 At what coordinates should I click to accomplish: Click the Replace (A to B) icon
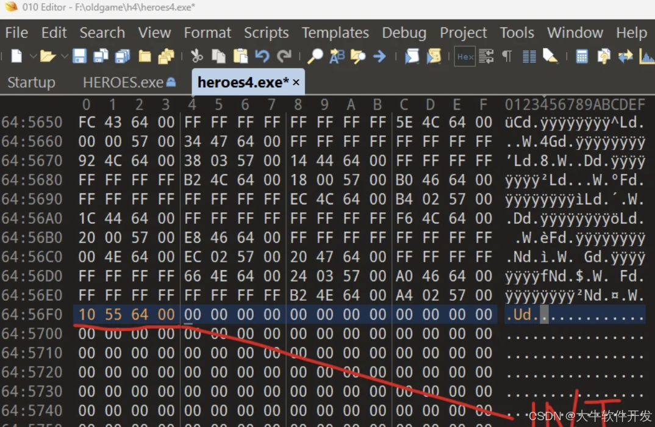pos(337,56)
